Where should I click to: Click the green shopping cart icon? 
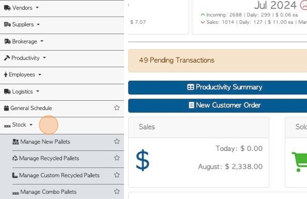coord(299,162)
